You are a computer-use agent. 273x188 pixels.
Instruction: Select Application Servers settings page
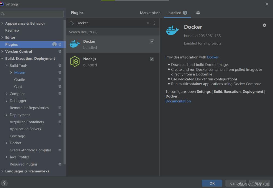click(25, 129)
